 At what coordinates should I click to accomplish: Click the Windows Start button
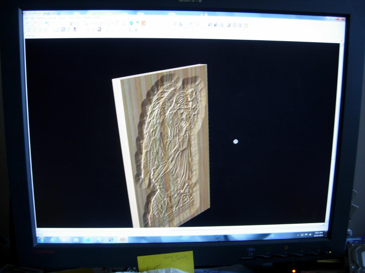pos(42,239)
